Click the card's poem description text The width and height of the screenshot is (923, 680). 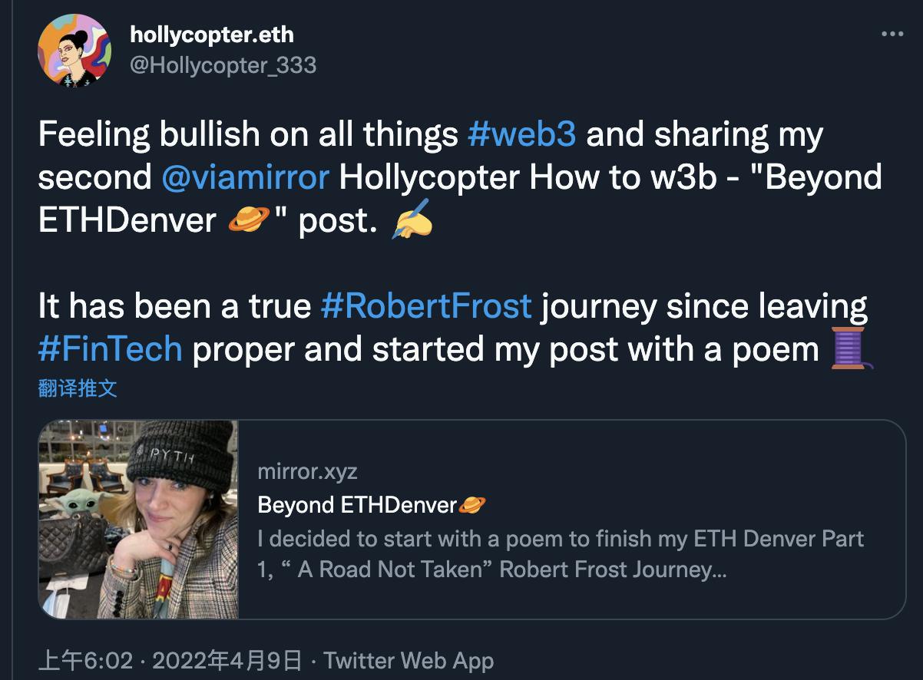pyautogui.click(x=561, y=554)
